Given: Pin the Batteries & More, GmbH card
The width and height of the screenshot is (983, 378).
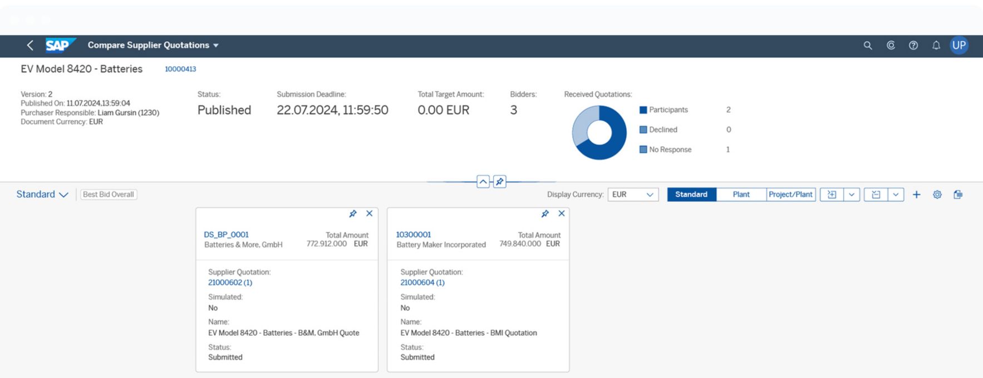Looking at the screenshot, I should pos(352,214).
